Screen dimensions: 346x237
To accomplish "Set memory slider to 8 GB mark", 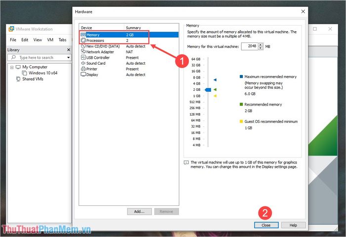I will tap(208, 78).
